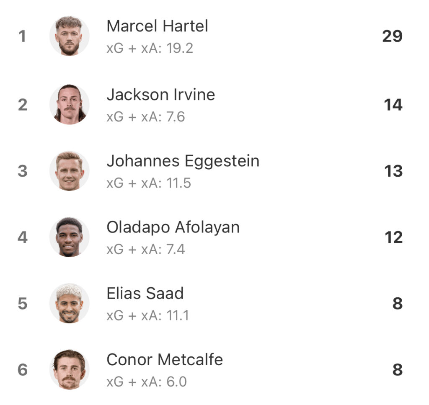
Task: Open Jackson Irvine's player photo
Action: [69, 104]
